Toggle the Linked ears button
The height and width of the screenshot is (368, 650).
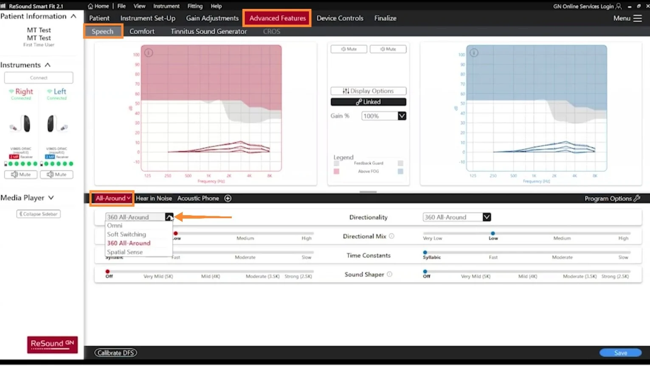(368, 102)
